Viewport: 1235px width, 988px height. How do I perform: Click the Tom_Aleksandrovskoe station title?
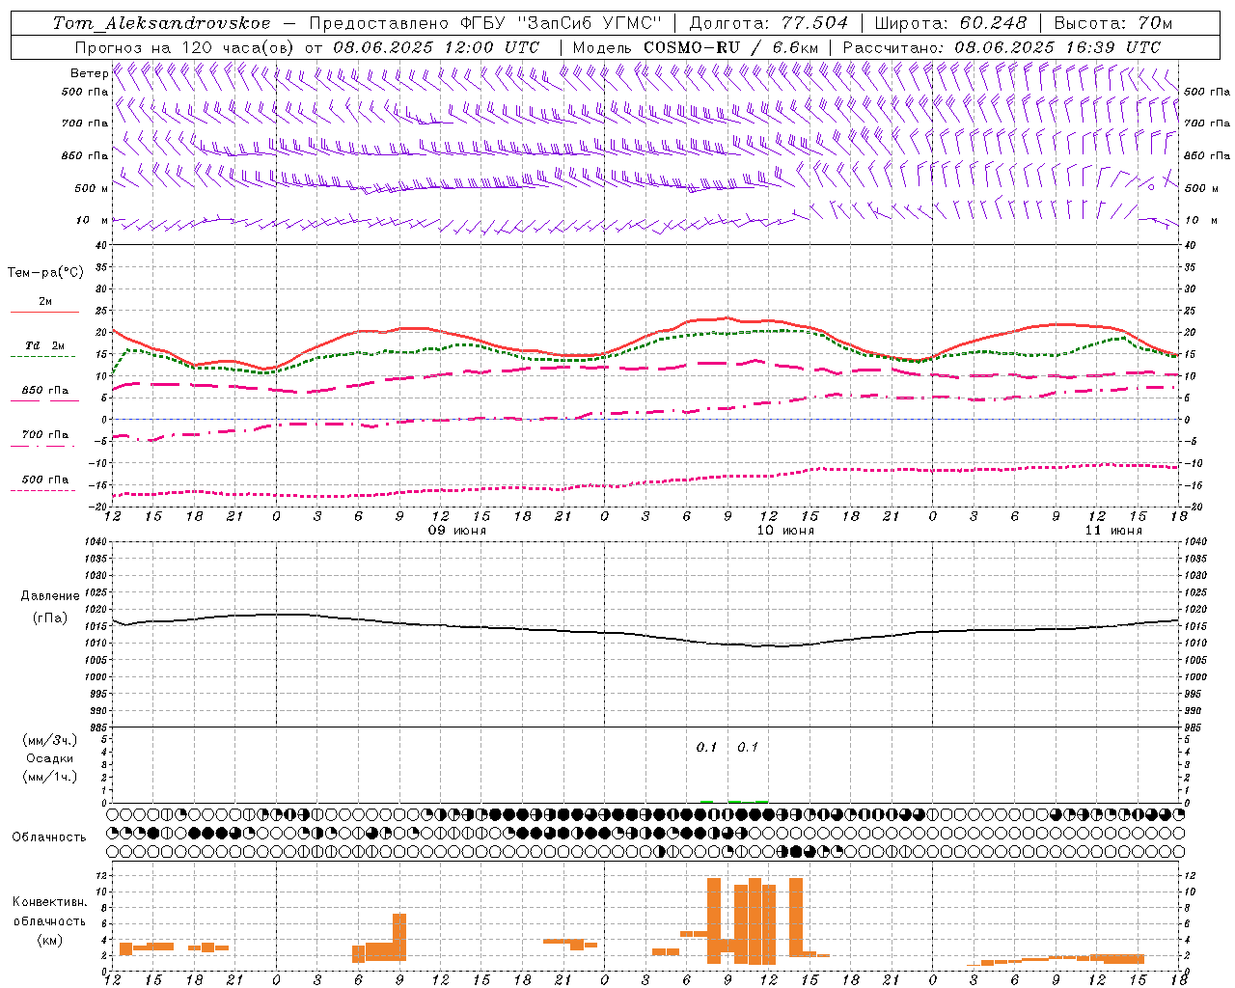pyautogui.click(x=162, y=23)
